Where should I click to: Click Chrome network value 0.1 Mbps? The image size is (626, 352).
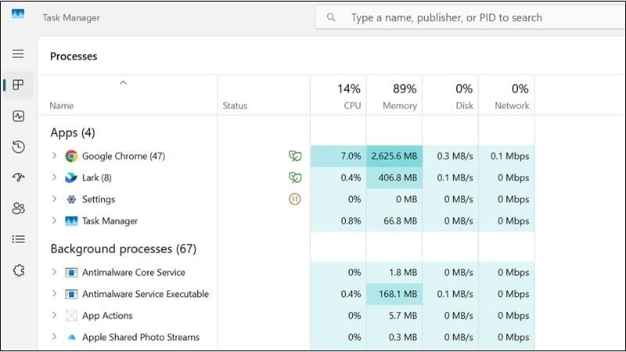pyautogui.click(x=510, y=156)
